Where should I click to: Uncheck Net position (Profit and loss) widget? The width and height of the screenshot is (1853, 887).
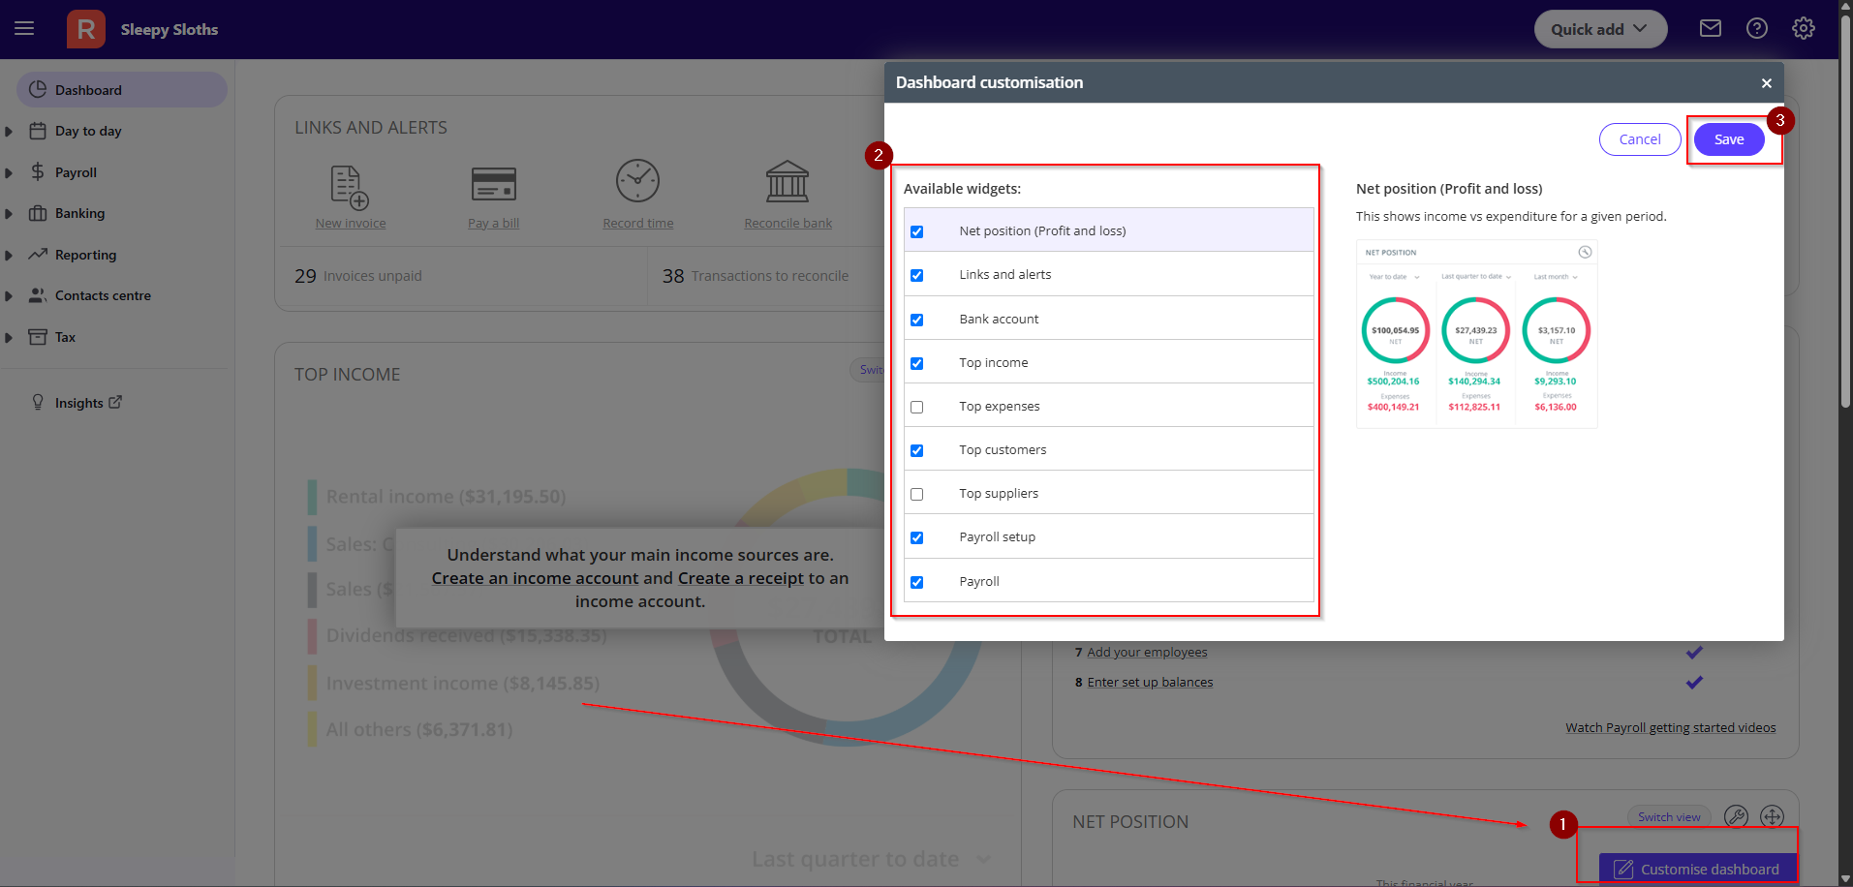coord(916,231)
